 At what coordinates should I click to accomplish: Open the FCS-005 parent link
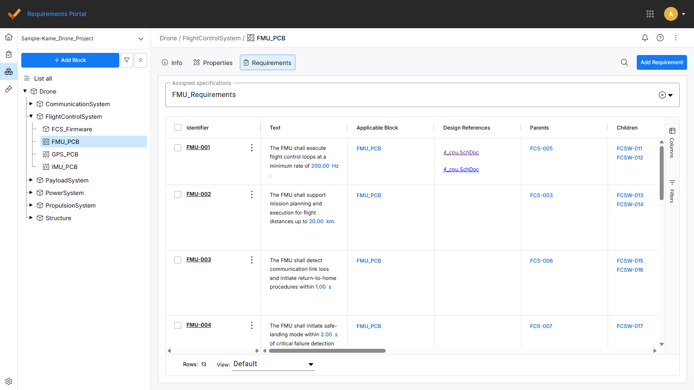(541, 149)
